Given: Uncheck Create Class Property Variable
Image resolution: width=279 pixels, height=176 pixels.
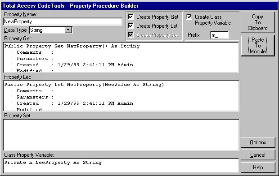Looking at the screenshot, I should tap(189, 17).
